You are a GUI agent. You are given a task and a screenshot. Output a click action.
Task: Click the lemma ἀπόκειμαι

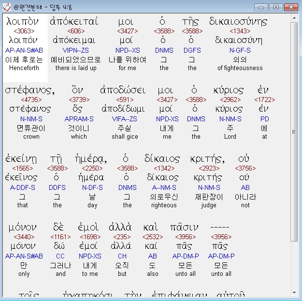(74, 40)
